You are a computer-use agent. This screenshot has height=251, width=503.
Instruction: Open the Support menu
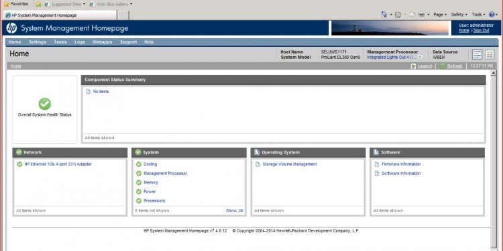click(129, 42)
